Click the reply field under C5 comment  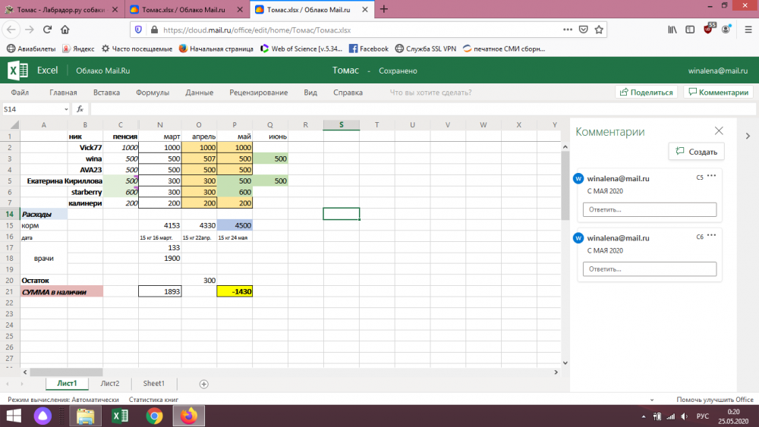pos(649,209)
